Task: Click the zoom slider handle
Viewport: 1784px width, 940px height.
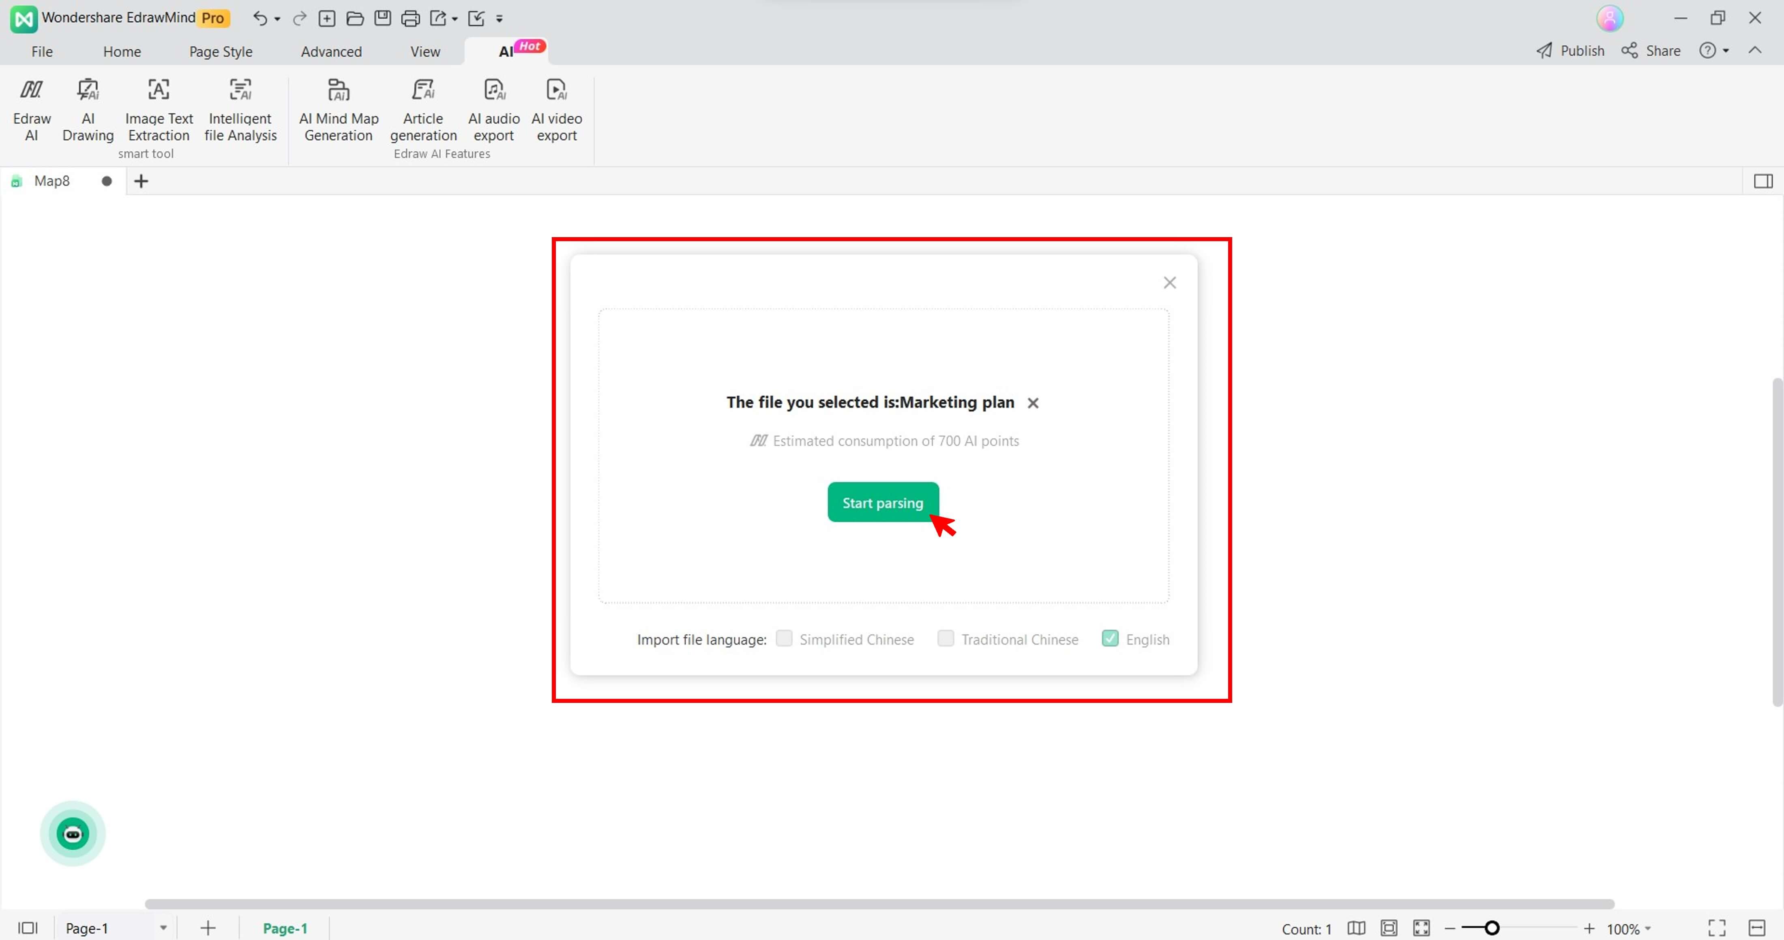Action: 1492,928
